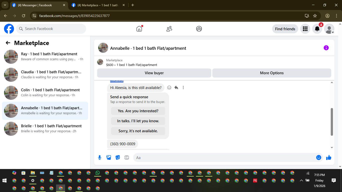Click Find friends button
The height and width of the screenshot is (192, 342).
coord(285,29)
